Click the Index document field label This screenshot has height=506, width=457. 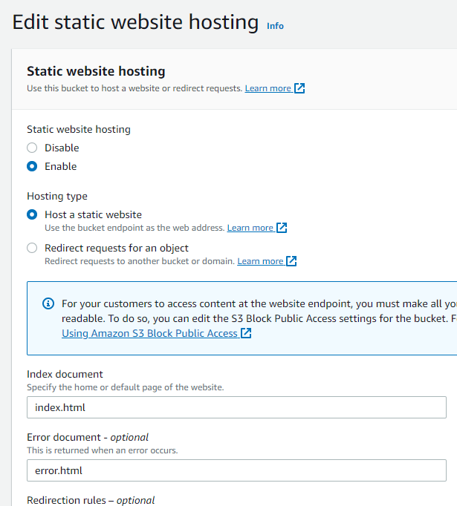pyautogui.click(x=65, y=374)
